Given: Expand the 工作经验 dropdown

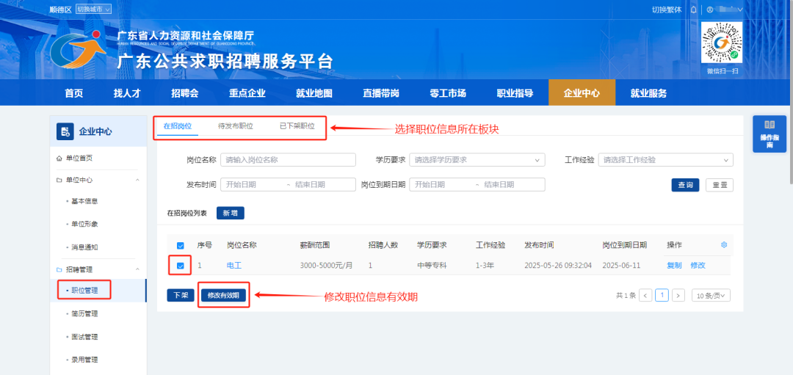Looking at the screenshot, I should [x=666, y=160].
